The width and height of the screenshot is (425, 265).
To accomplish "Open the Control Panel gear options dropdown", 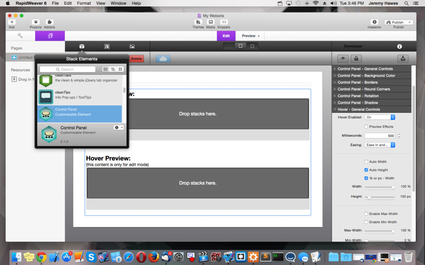I will pos(119,128).
